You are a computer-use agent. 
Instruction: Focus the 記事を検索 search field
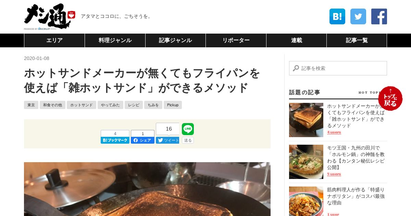[x=338, y=68]
